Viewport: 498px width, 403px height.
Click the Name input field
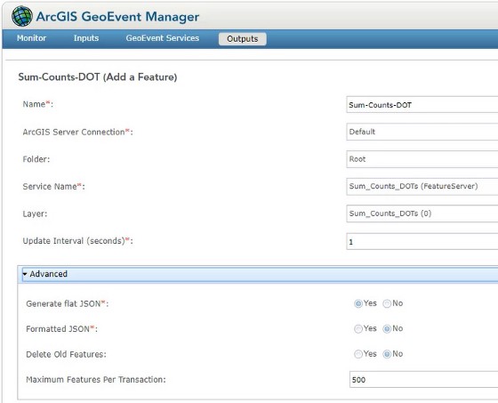[422, 105]
